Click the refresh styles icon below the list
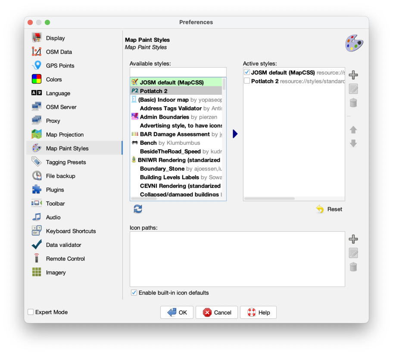Screen dimensions: 393x355 [137, 209]
